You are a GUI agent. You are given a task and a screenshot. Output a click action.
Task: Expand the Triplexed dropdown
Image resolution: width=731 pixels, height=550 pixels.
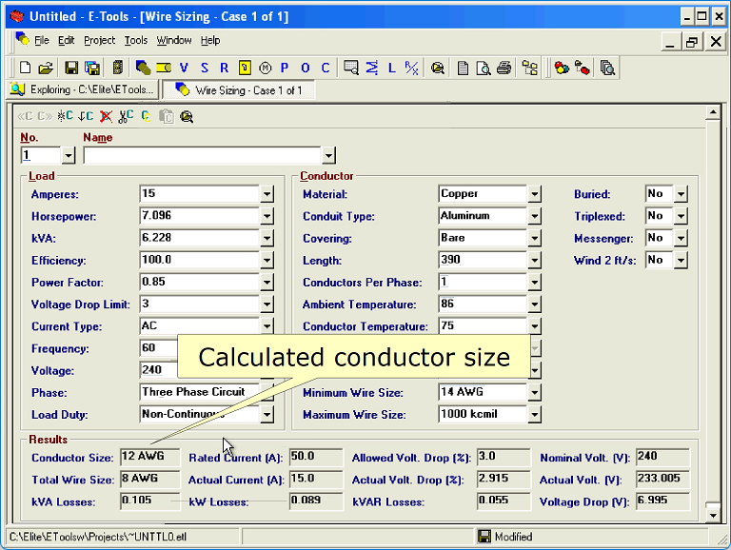point(681,217)
